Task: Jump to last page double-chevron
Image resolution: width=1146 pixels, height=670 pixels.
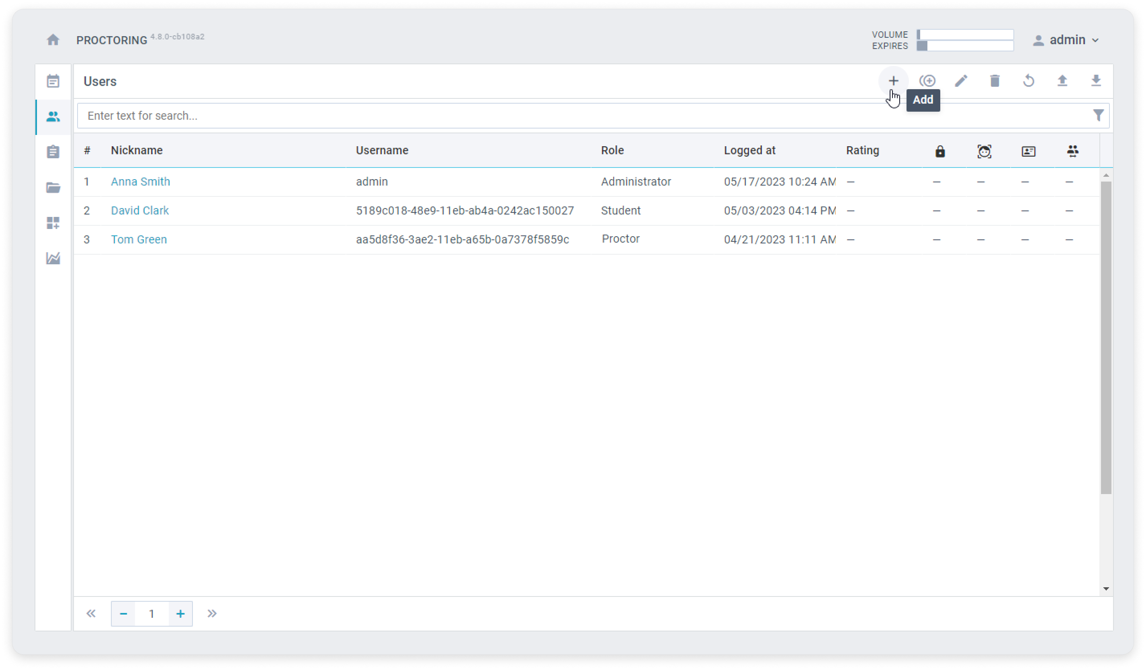Action: click(212, 614)
